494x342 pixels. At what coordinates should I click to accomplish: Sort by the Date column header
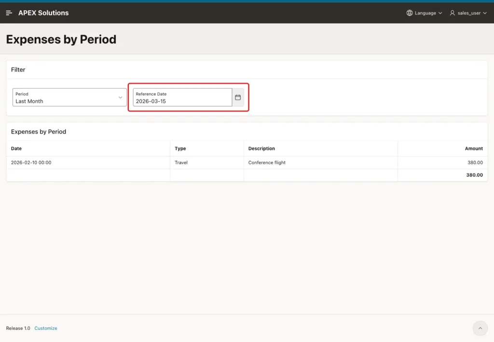coord(16,148)
